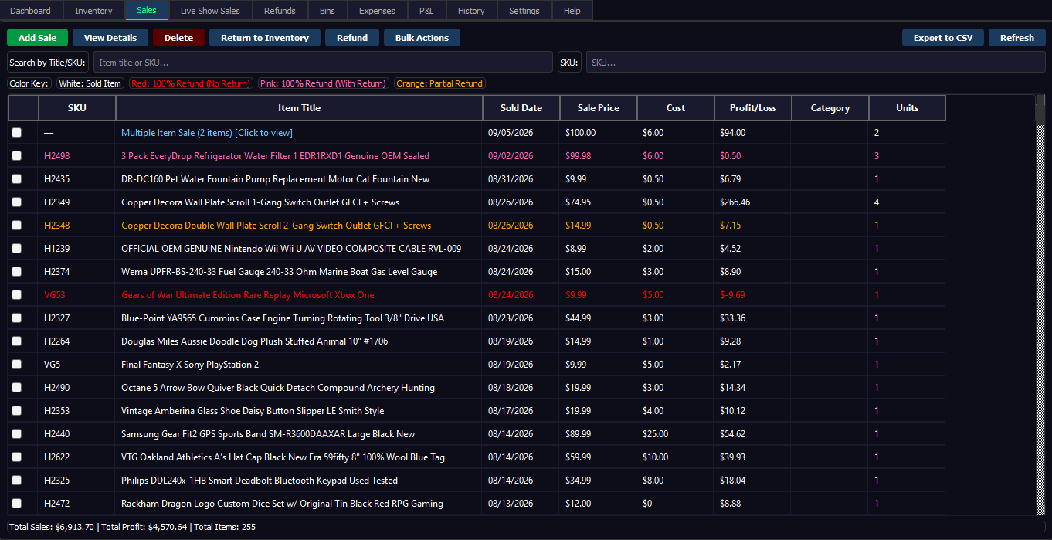Click the green Add Sale button

pos(37,38)
